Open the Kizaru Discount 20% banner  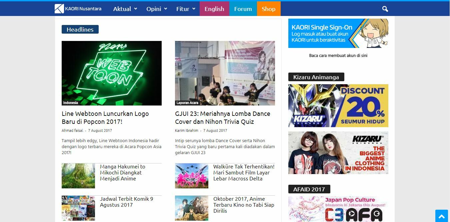pos(338,106)
